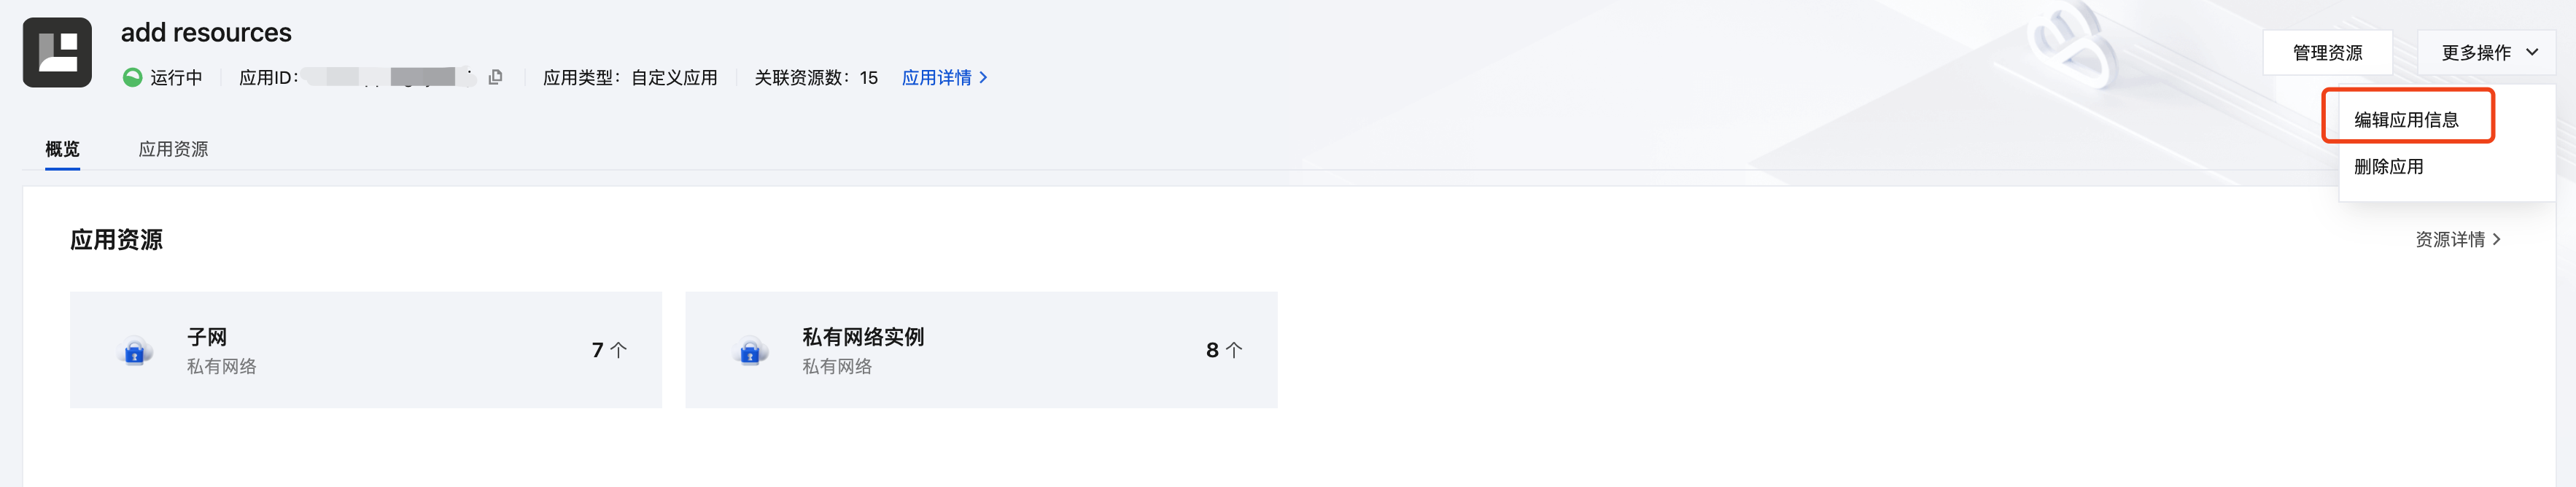The height and width of the screenshot is (487, 2576).
Task: Click the blurred application ID value
Action: pos(390,77)
